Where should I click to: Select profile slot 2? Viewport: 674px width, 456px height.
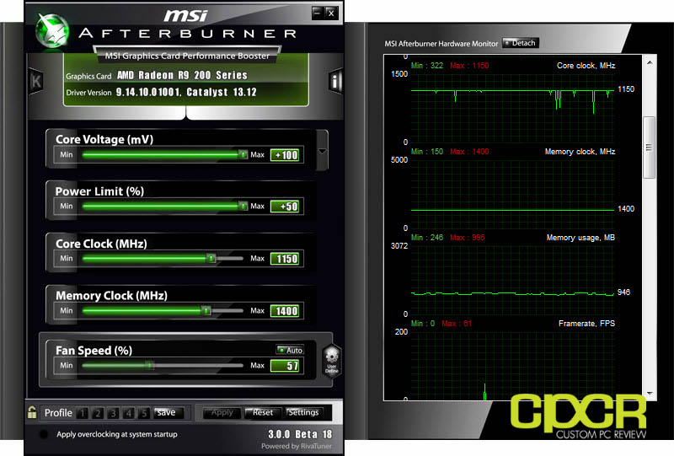coord(98,413)
